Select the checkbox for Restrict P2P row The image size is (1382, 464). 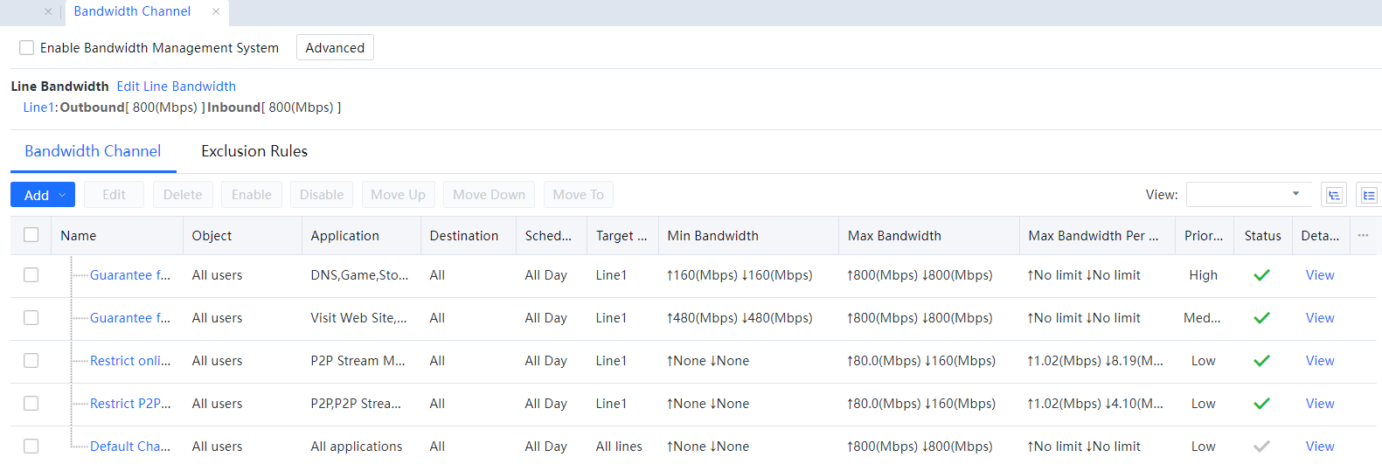click(x=31, y=404)
